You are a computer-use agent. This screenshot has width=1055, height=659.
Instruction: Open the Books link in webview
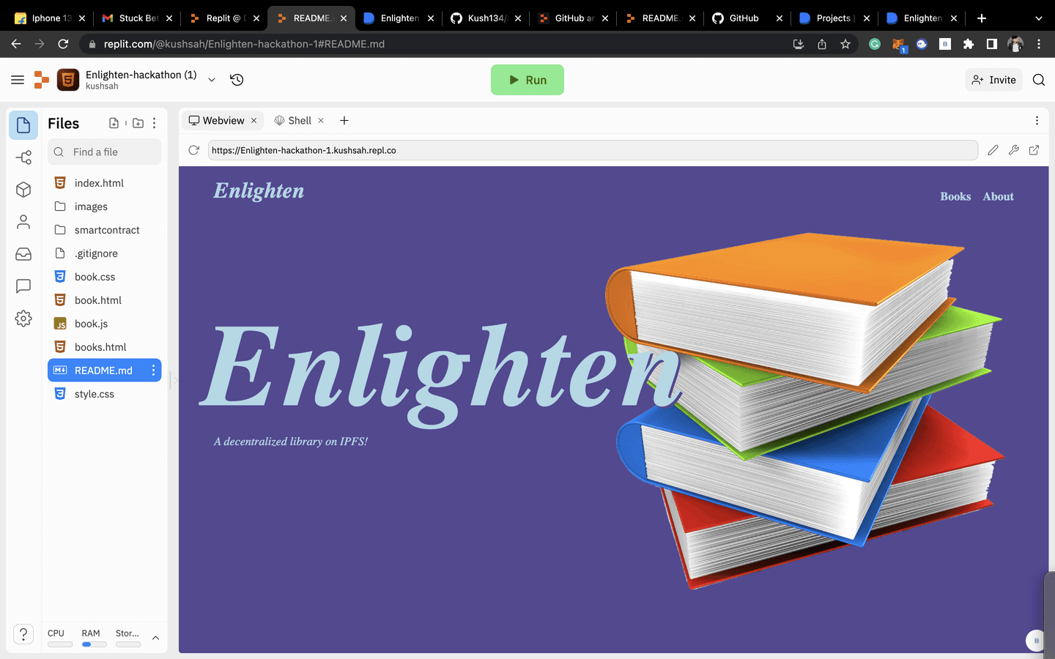(955, 196)
